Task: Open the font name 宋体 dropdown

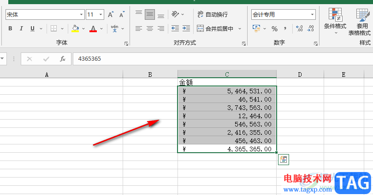Action: (81, 15)
